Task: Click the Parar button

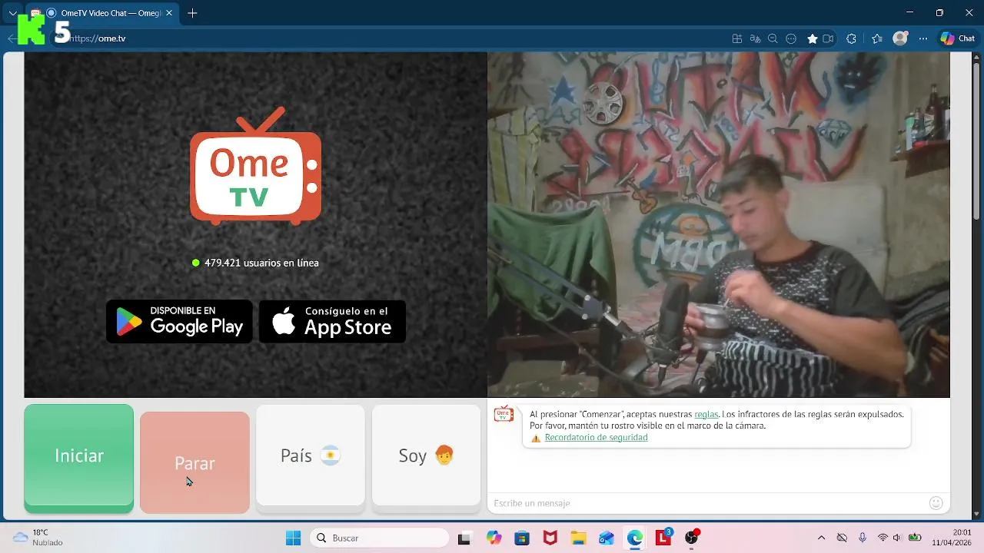Action: [194, 462]
